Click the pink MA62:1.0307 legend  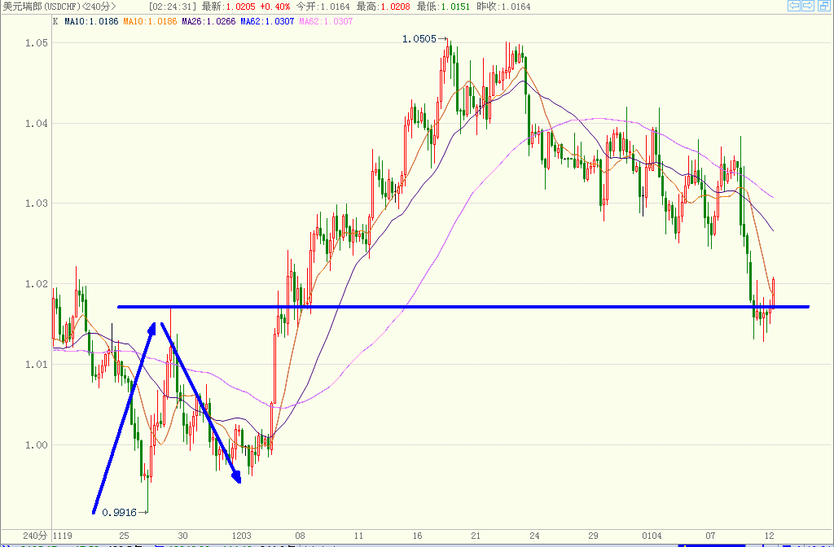click(326, 21)
